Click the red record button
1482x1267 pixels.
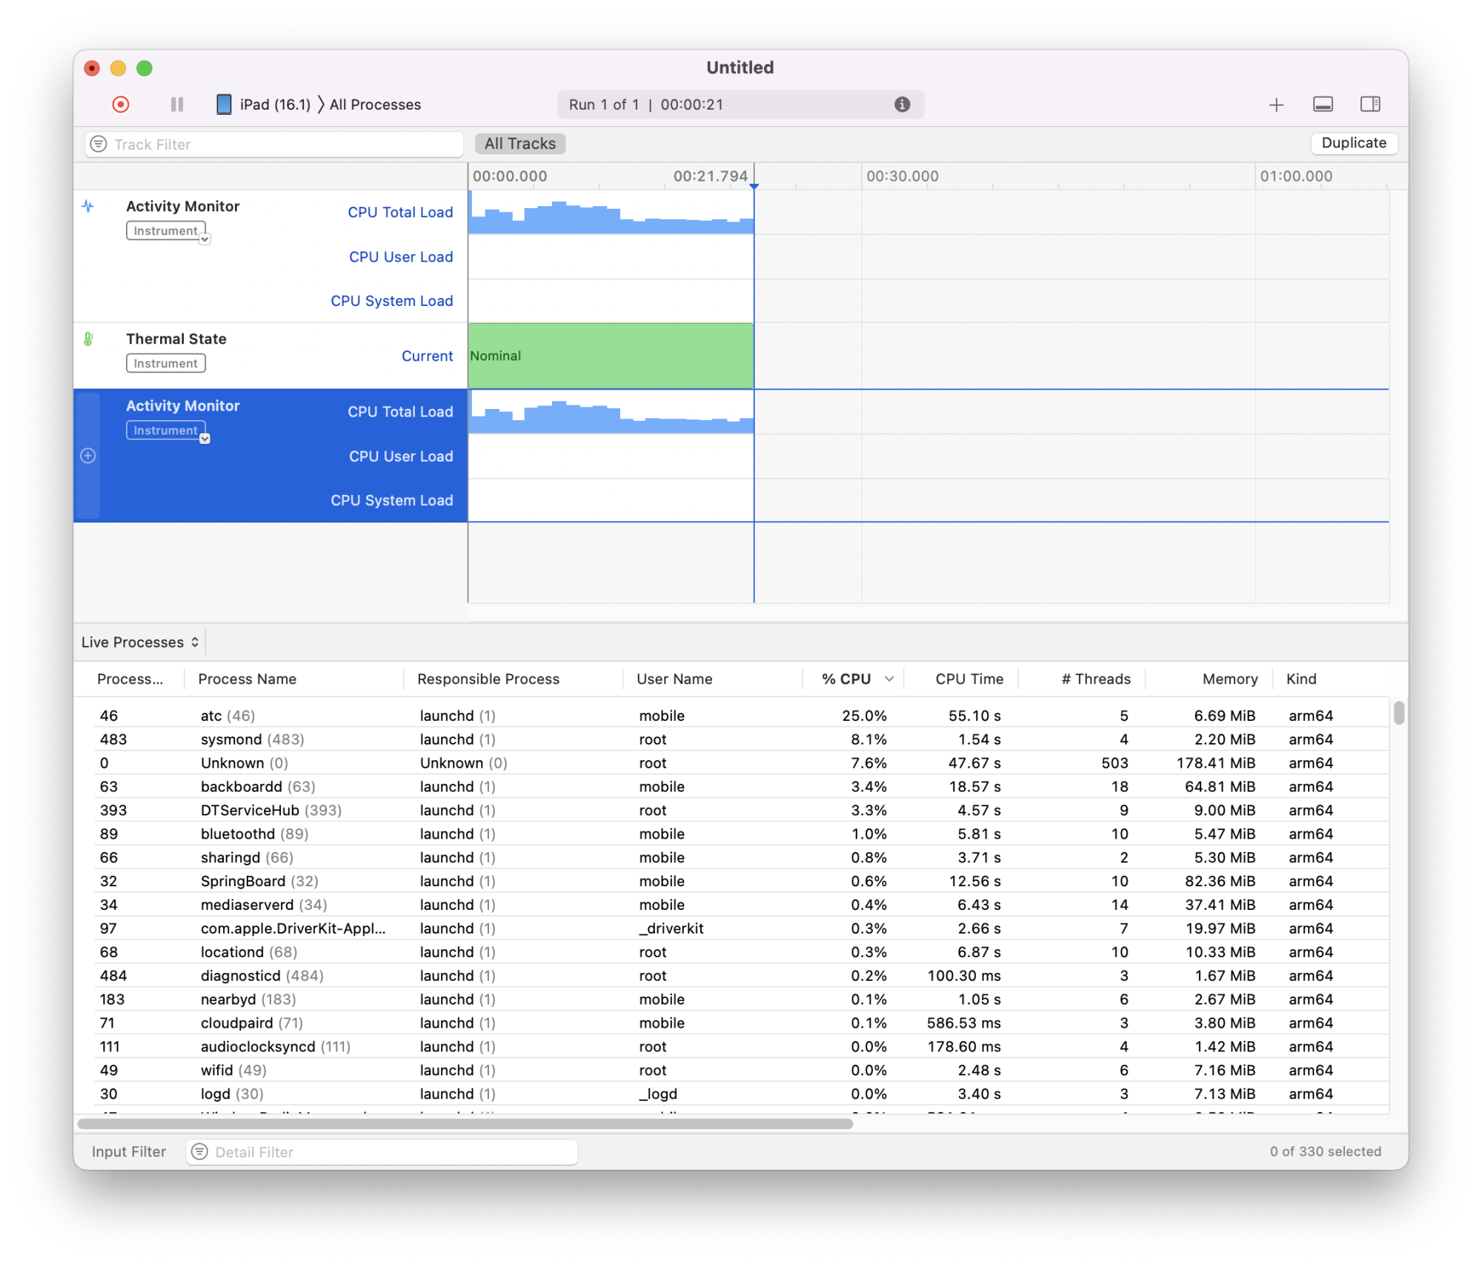click(x=121, y=104)
